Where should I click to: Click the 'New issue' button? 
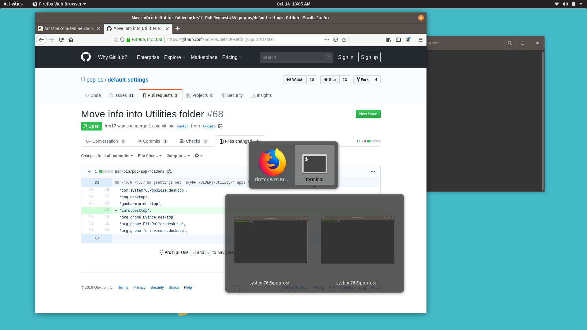(368, 114)
